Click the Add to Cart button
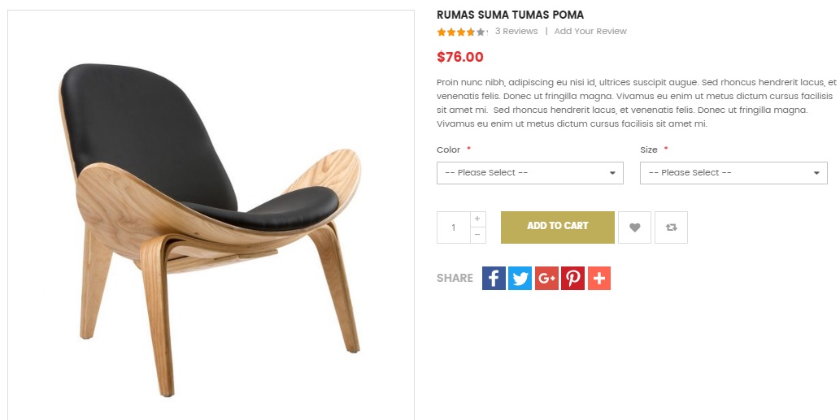 [x=558, y=227]
